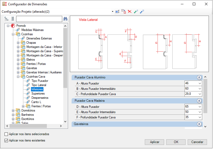The height and width of the screenshot is (151, 216).
Task: Select Superiores under Cozinhas Cava
Action: [x=38, y=94]
